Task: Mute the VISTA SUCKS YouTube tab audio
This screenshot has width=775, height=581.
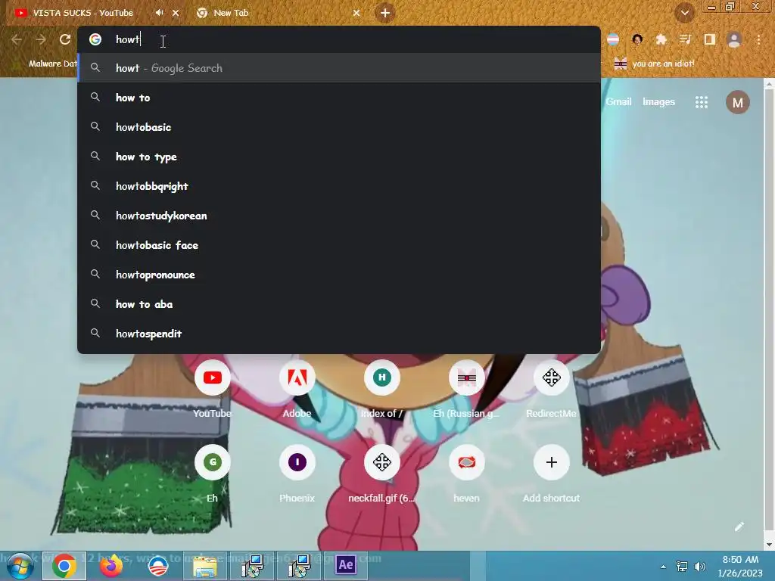Action: (159, 13)
